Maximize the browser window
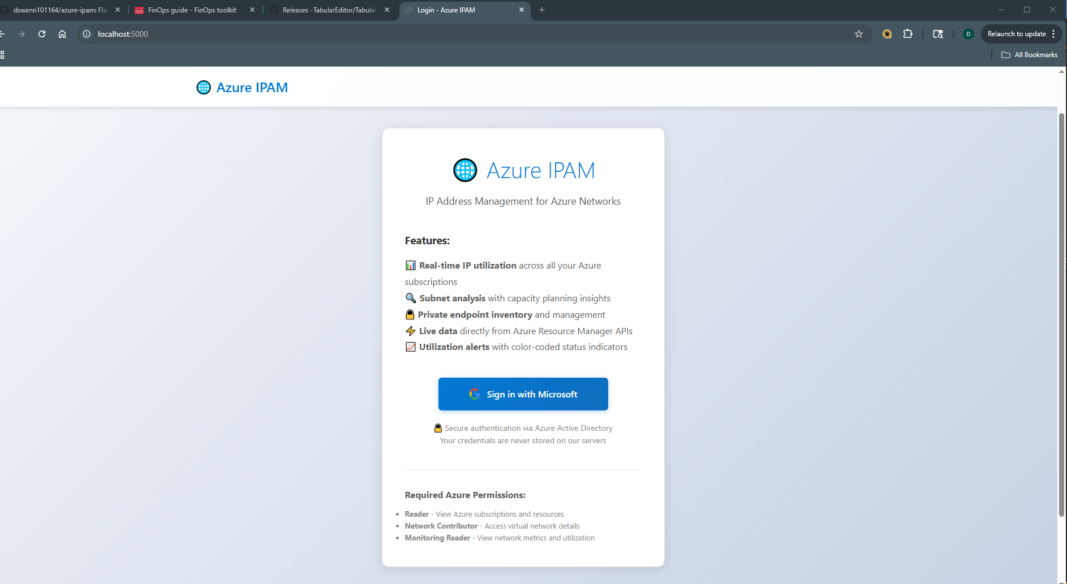1067x584 pixels. point(1027,10)
